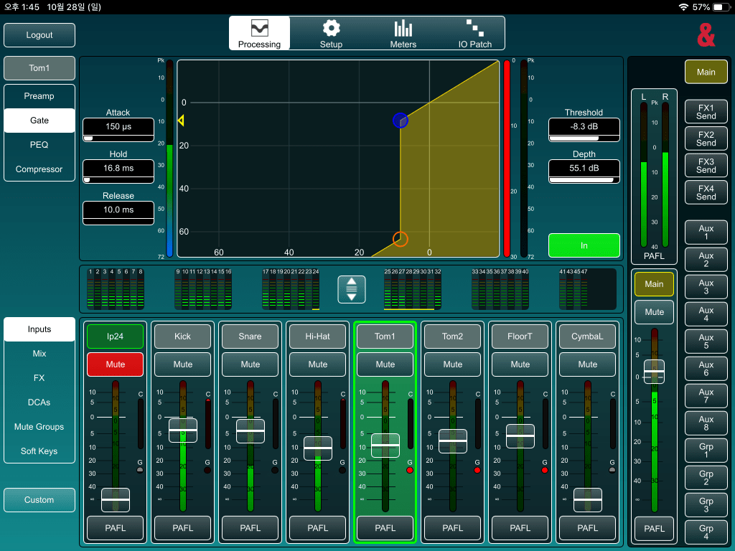735x551 pixels.
Task: Open the Meters bar-graph icon
Action: coord(403,29)
